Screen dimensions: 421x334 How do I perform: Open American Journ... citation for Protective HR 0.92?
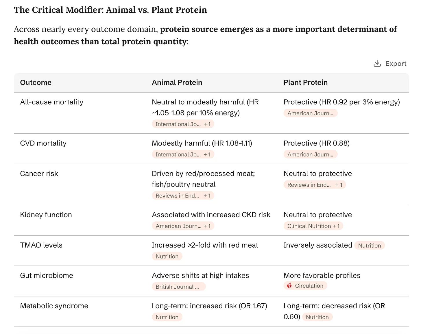(310, 113)
